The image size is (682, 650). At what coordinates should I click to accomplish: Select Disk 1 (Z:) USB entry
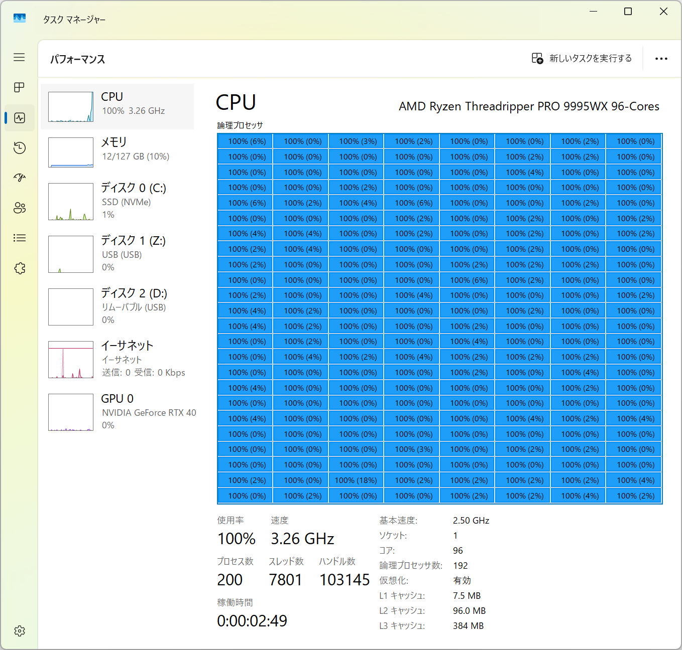(117, 254)
